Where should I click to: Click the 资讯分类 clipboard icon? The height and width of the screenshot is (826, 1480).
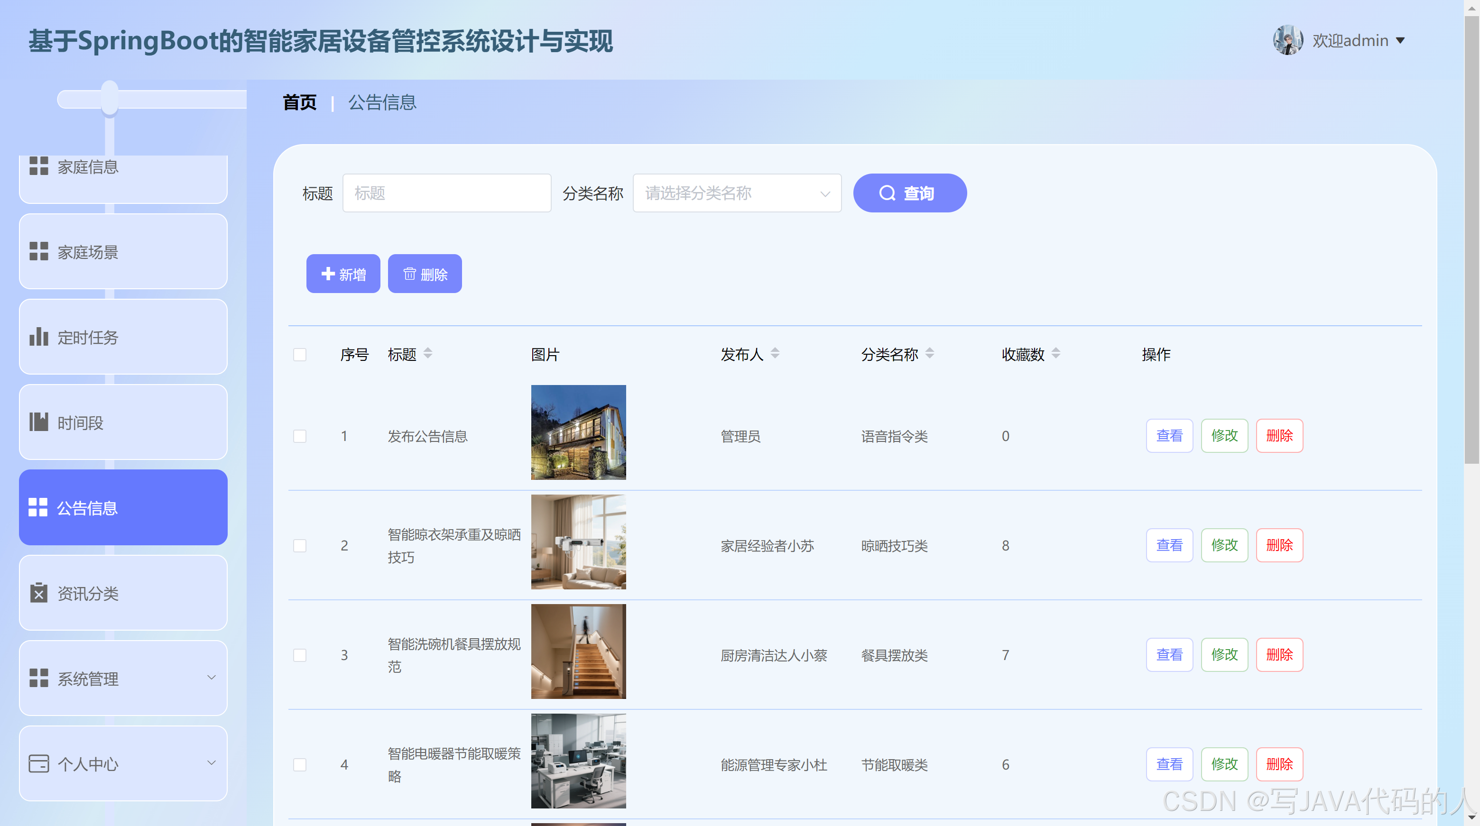coord(38,592)
